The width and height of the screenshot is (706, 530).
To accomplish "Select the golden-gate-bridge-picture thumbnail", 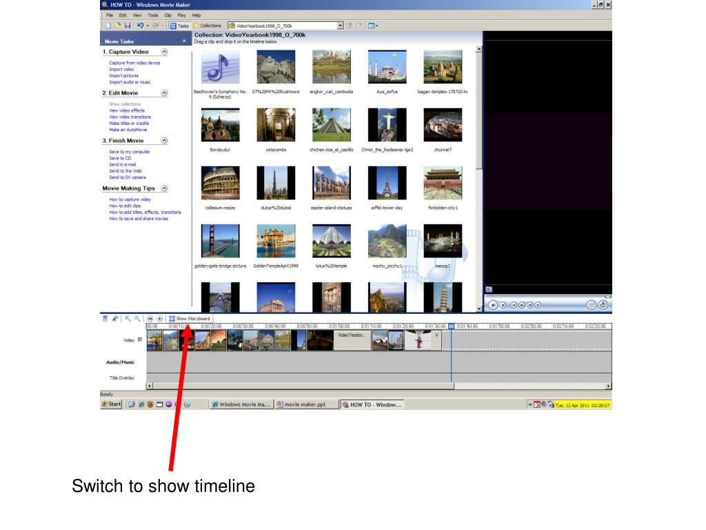I will [220, 241].
